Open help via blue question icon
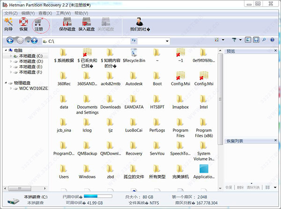The image size is (281, 209). pos(272,40)
